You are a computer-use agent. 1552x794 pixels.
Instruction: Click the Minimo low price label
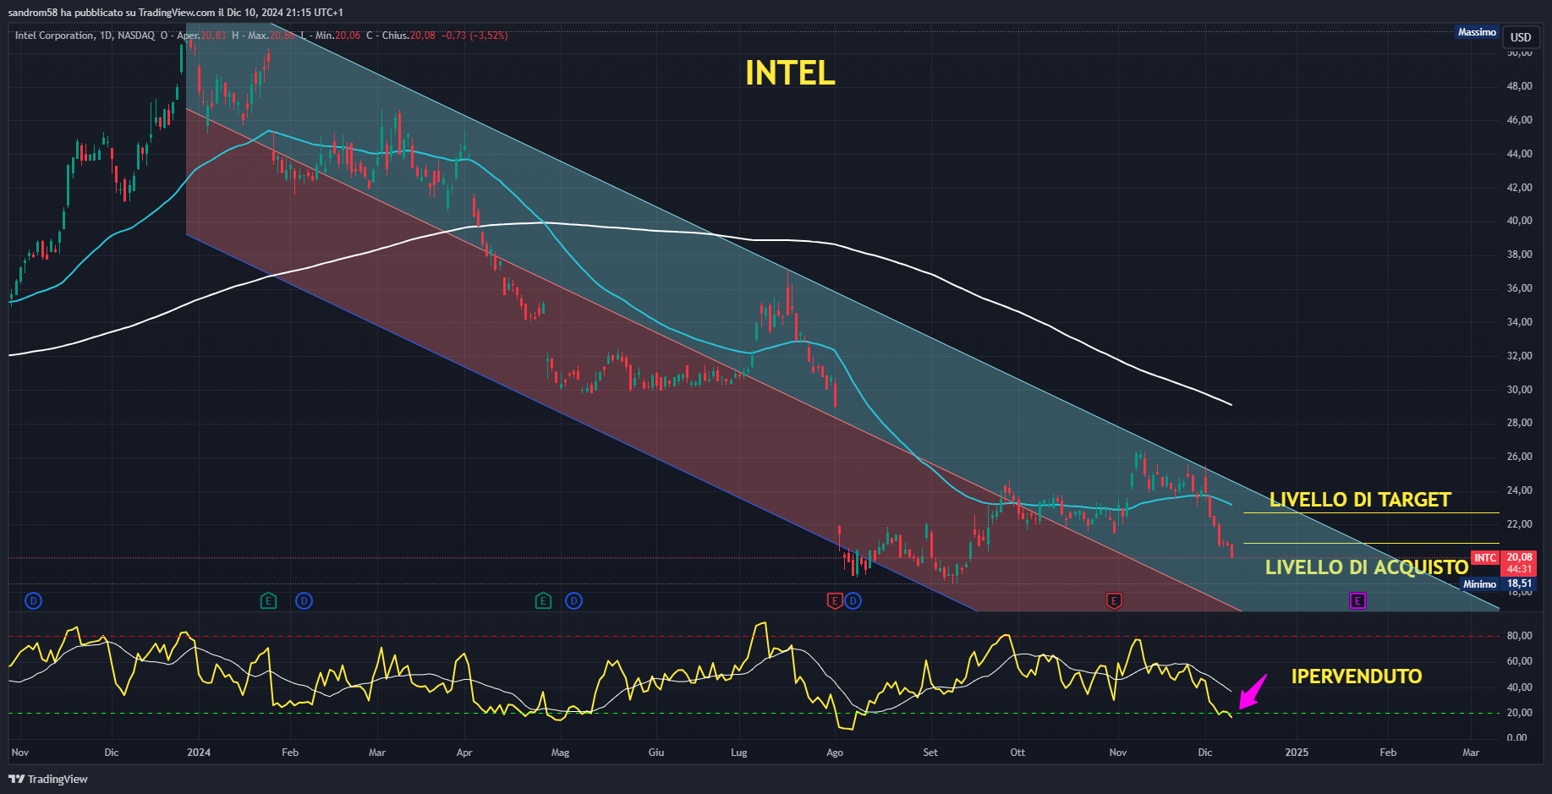coord(1479,584)
